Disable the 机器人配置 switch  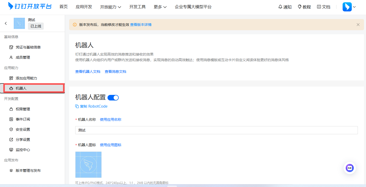[x=113, y=97]
